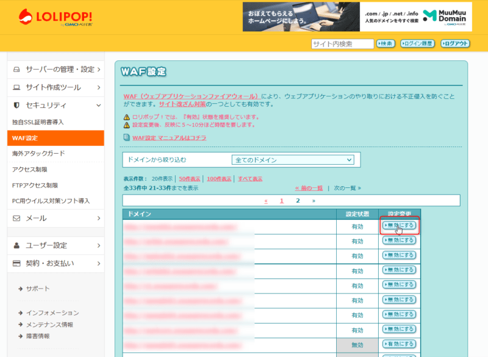Click the user settings person icon
Image resolution: width=488 pixels, height=357 pixels.
click(x=16, y=245)
